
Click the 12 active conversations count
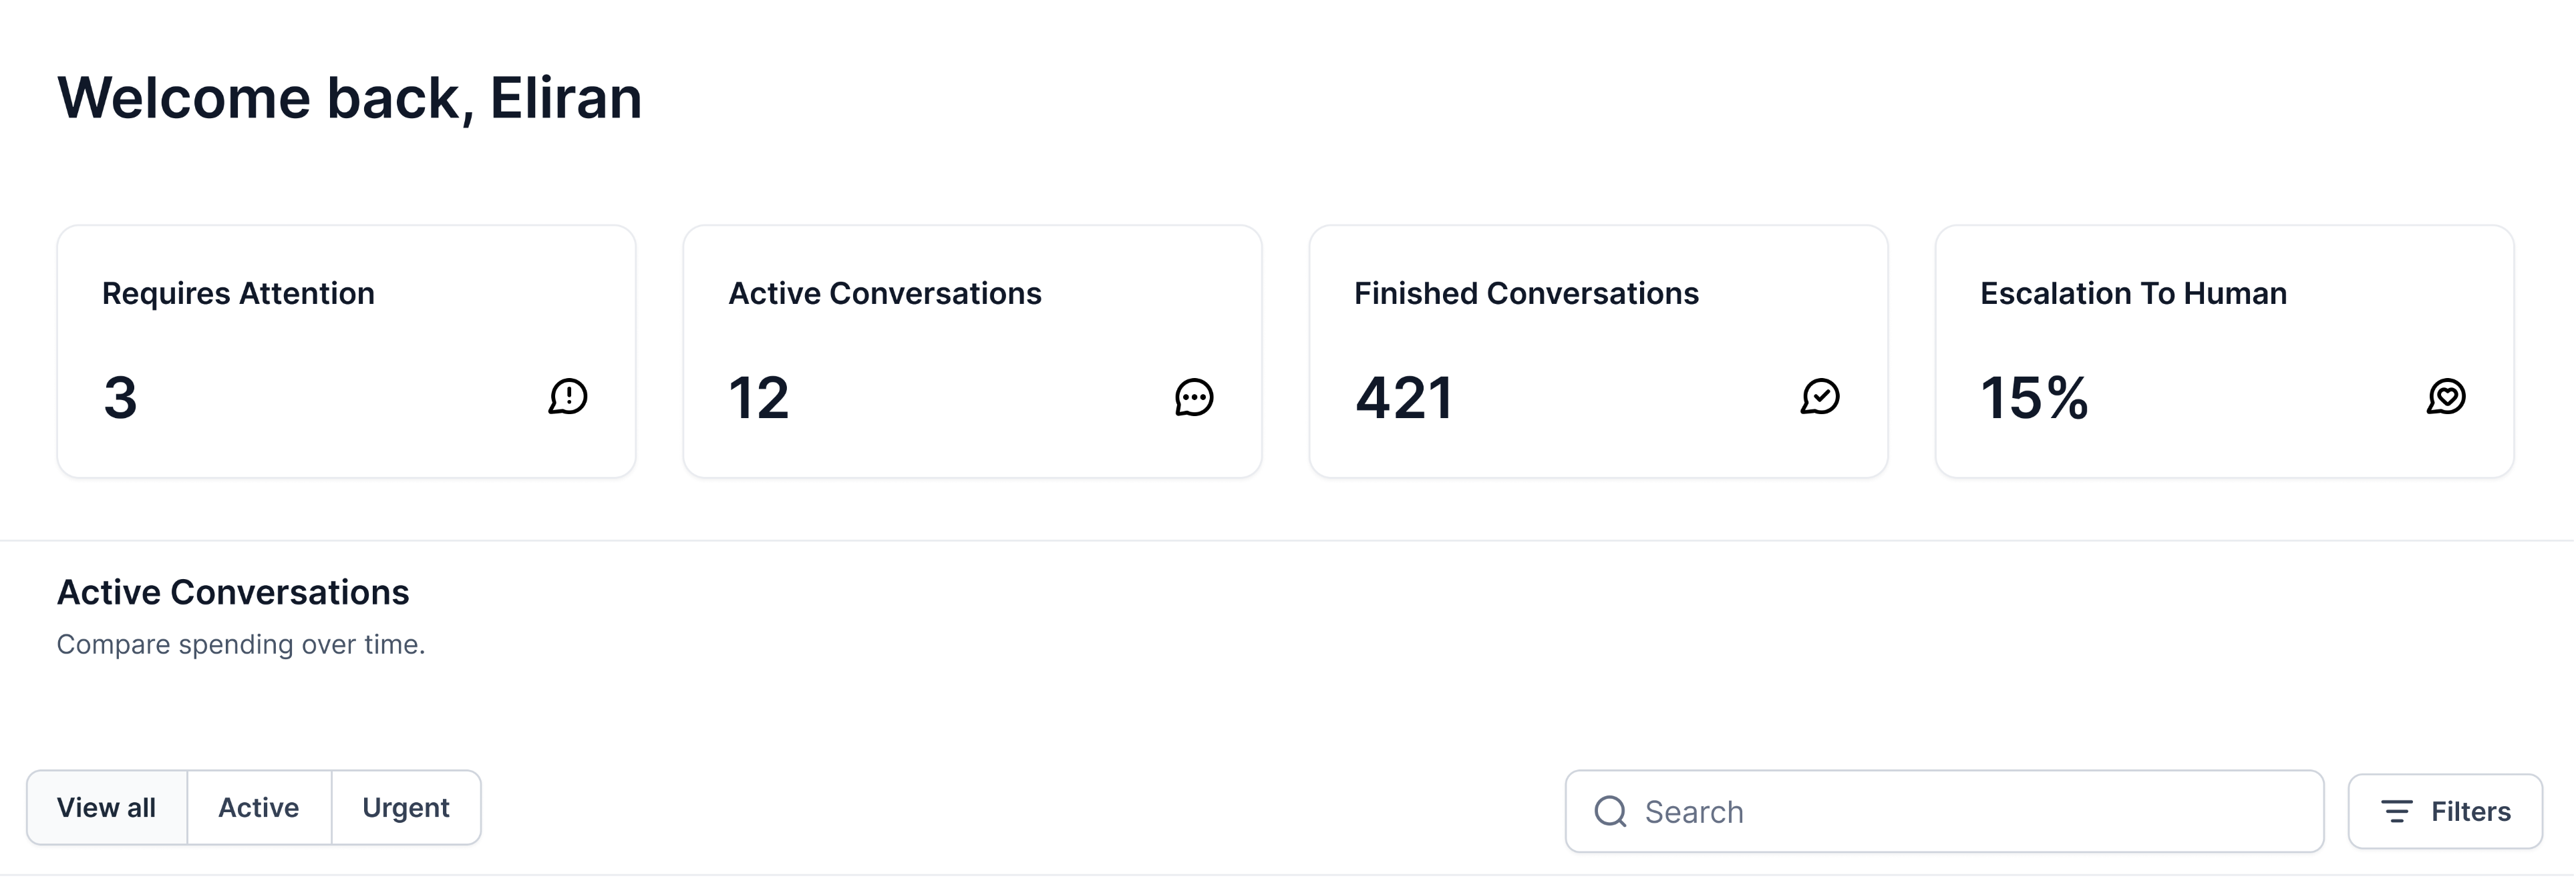point(759,397)
